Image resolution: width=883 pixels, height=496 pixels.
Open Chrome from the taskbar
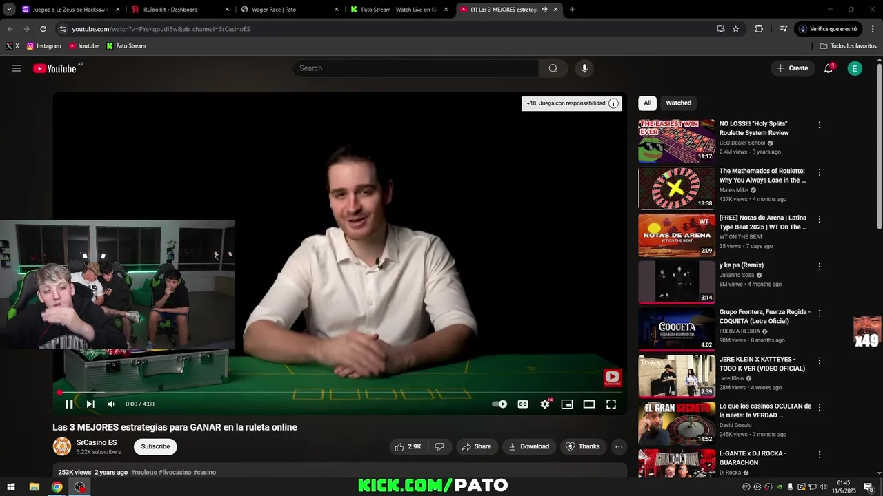(57, 487)
